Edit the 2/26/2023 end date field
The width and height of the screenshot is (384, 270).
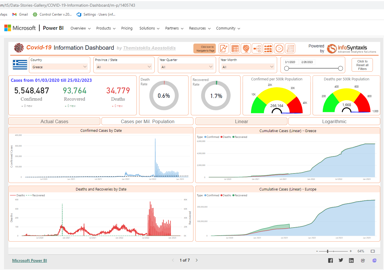(307, 62)
